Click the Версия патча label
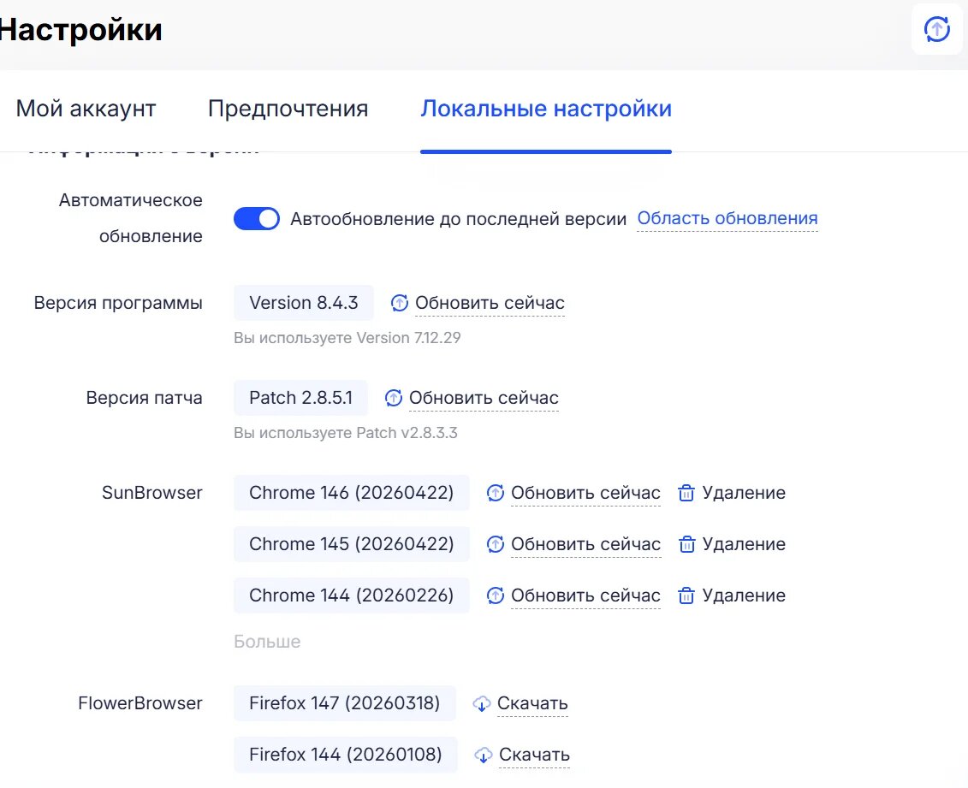The height and width of the screenshot is (788, 968). click(144, 398)
